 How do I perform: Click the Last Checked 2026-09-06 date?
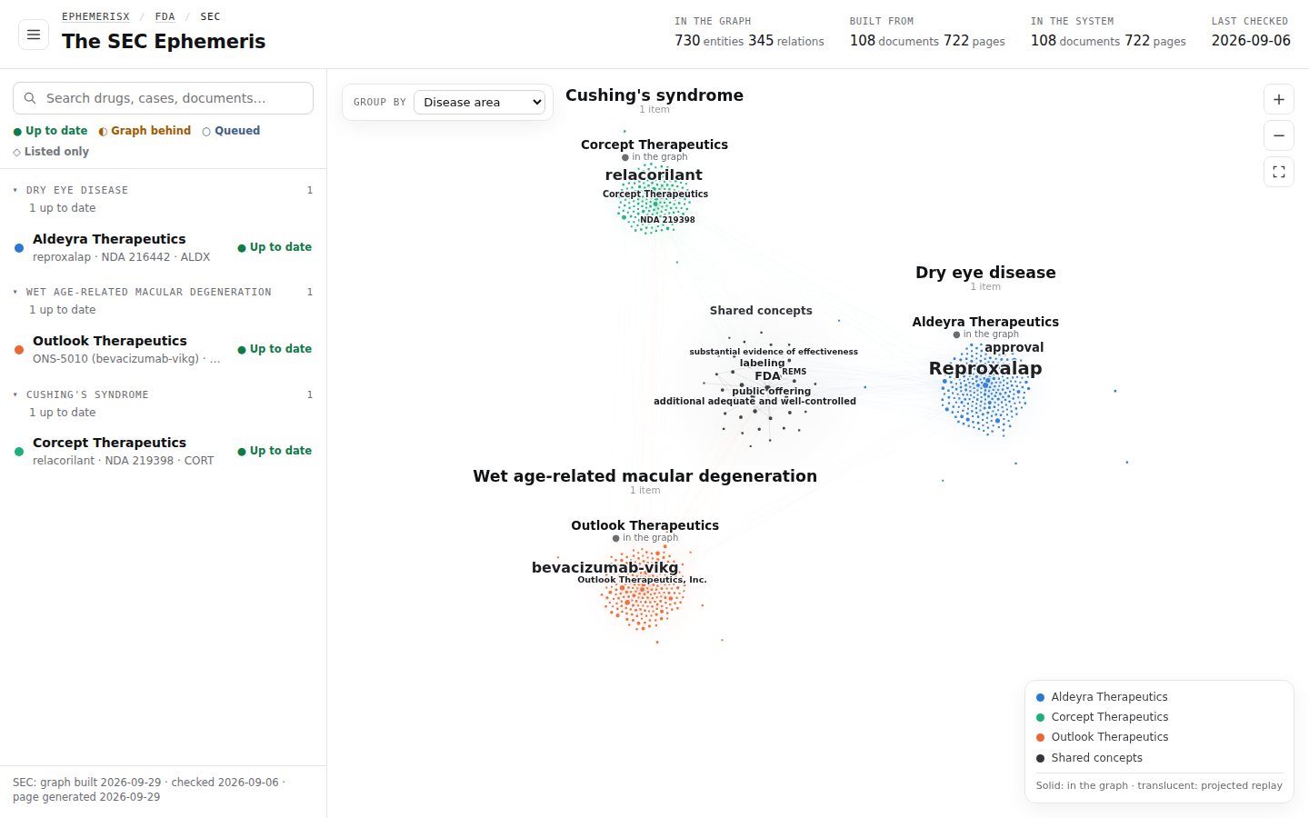click(1251, 41)
